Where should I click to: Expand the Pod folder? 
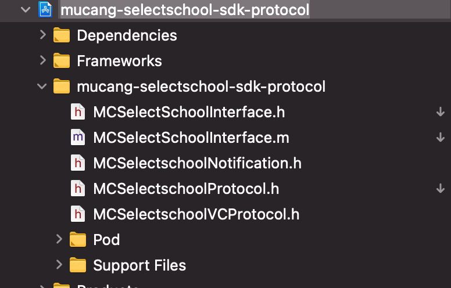click(59, 239)
